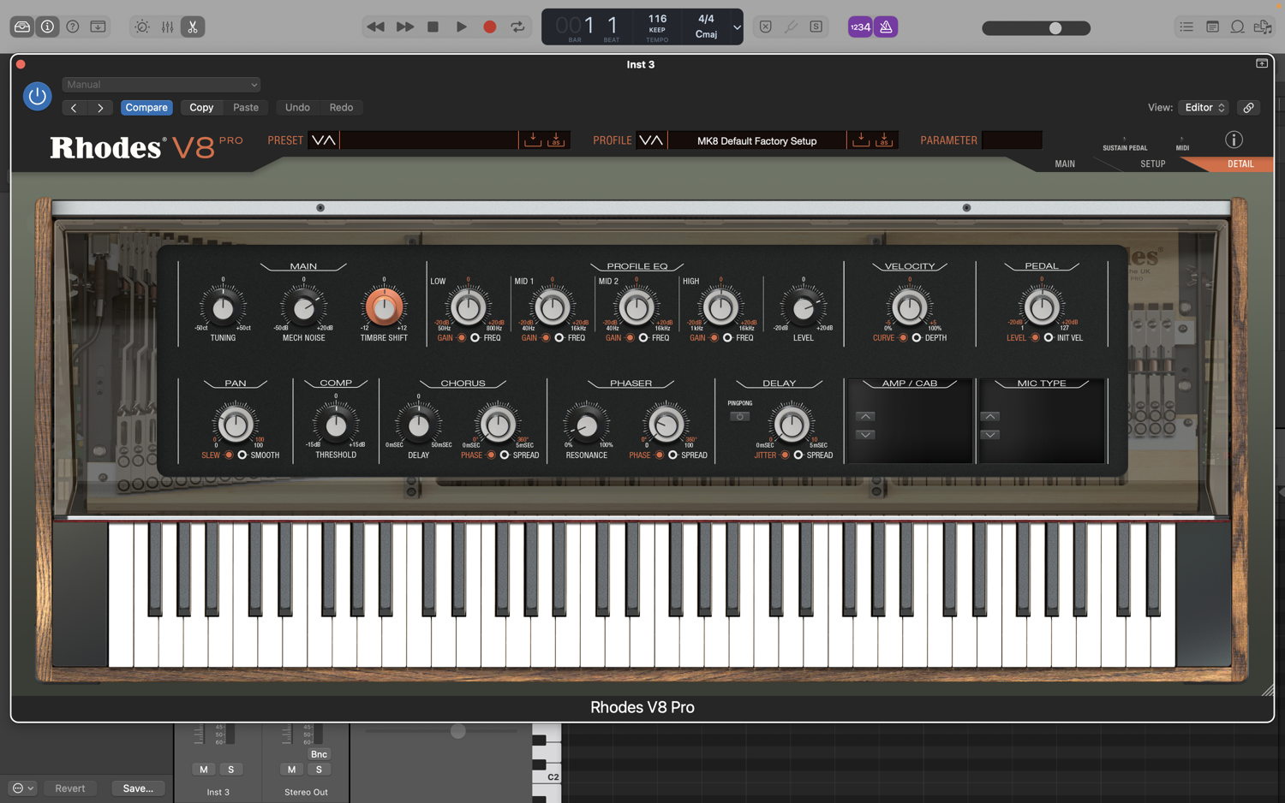
Task: Go to previous preset with left arrow
Action: [x=75, y=108]
